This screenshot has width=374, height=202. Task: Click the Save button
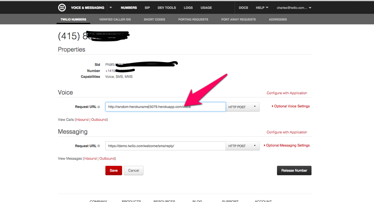click(x=114, y=170)
